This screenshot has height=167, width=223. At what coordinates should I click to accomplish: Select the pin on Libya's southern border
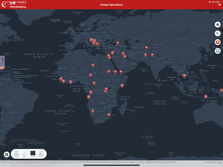[93, 65]
